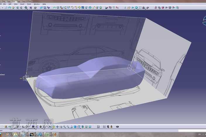The image size is (206, 137).
Task: Click the cyan magnifier icon at top toolbar end
Action: [x=177, y=8]
